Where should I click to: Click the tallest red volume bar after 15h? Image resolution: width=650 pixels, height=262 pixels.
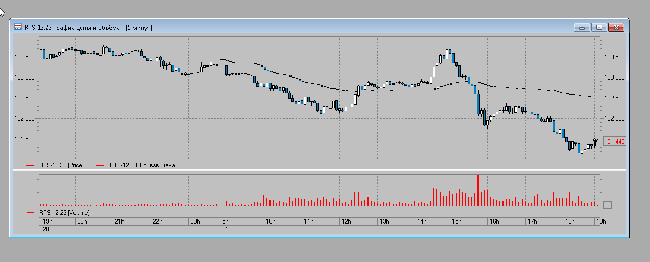[x=477, y=190]
